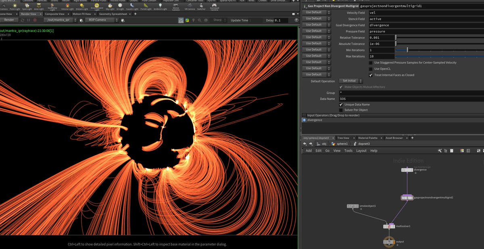Screen dimensions: 484x249
Task: Open Use Default dropdown for Relative Tolerance
Action: pos(317,37)
